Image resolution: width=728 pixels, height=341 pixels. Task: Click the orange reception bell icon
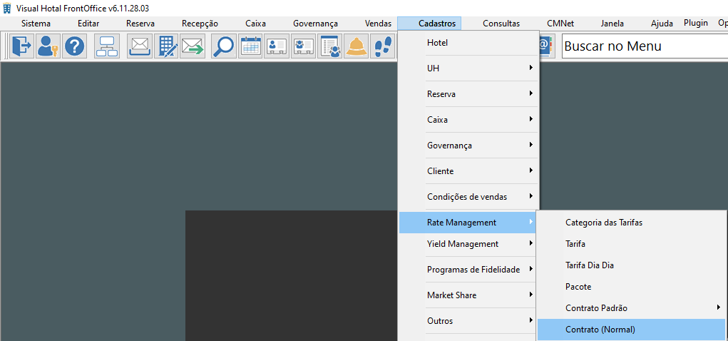357,46
